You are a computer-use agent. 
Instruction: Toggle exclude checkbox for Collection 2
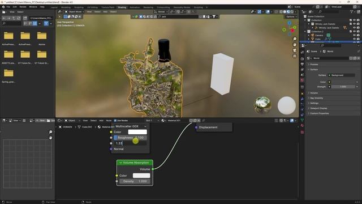tap(351, 32)
